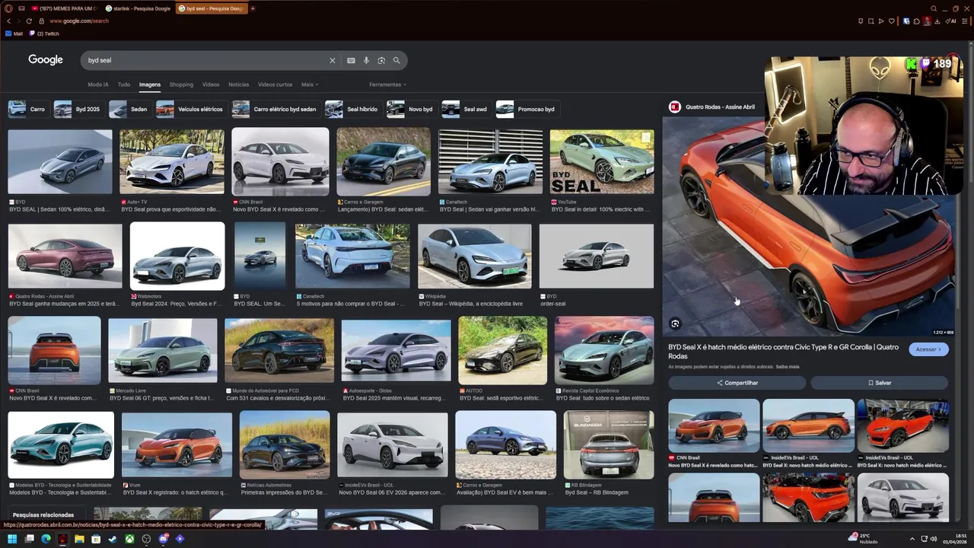Viewport: 974px width, 548px height.
Task: Open File Explorer from the taskbar
Action: pyautogui.click(x=79, y=539)
